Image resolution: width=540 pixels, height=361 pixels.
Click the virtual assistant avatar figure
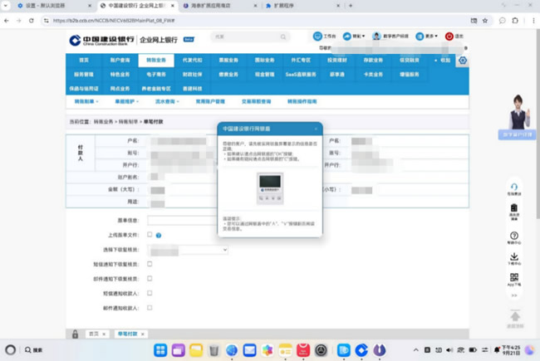pyautogui.click(x=519, y=112)
